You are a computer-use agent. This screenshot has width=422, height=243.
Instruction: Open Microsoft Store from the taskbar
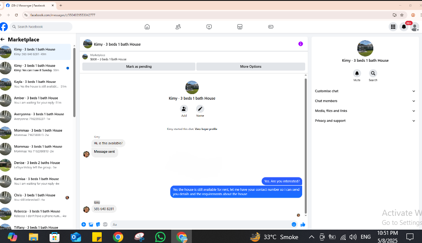pyautogui.click(x=54, y=237)
